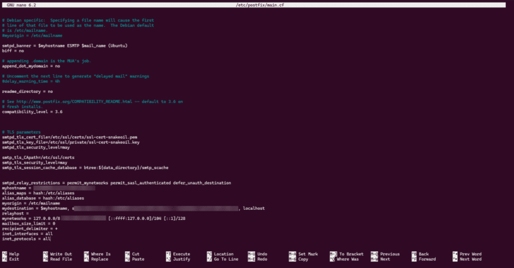Click the # is /etc/mailname. comment line
The width and height of the screenshot is (514, 268).
coord(25,31)
